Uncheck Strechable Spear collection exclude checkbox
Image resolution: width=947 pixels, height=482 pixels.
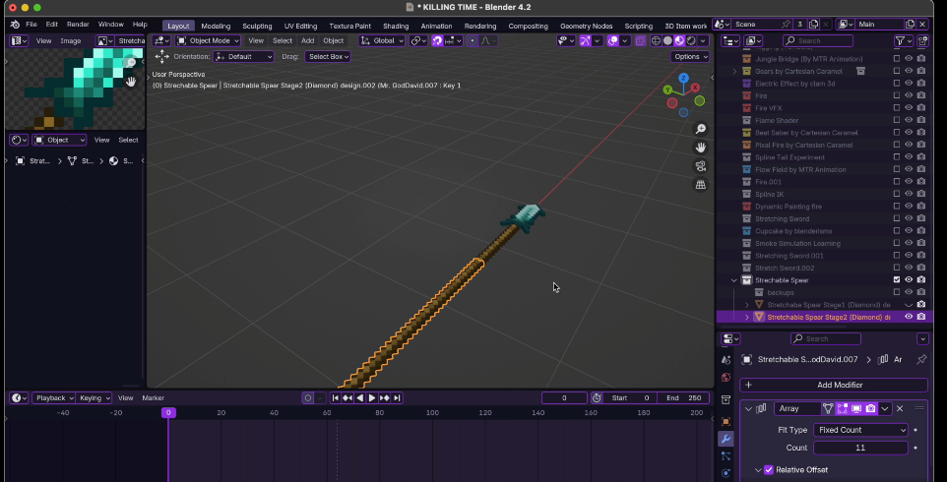point(896,280)
